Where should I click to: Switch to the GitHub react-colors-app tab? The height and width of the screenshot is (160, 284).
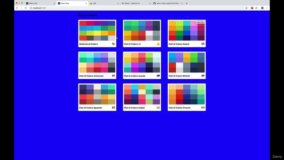click(168, 3)
